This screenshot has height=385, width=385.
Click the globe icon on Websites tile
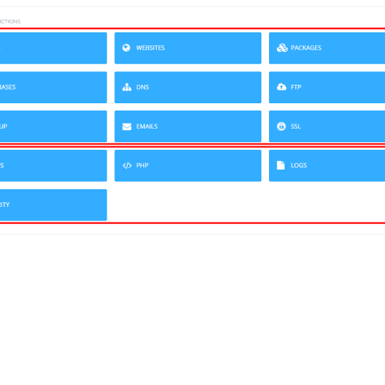[126, 47]
